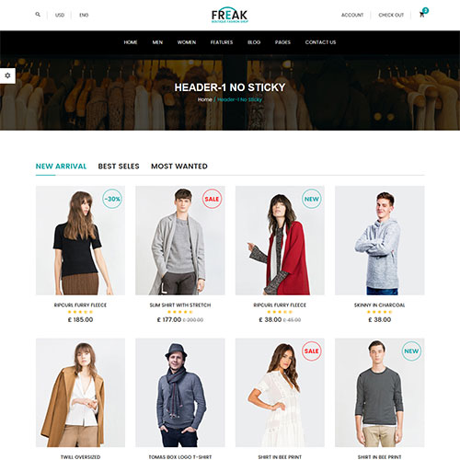Open the ENG language selector
Image resolution: width=460 pixels, height=460 pixels.
84,15
